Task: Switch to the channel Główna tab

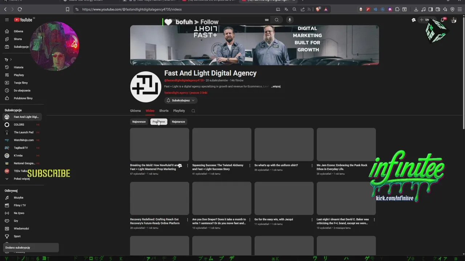Action: point(135,111)
